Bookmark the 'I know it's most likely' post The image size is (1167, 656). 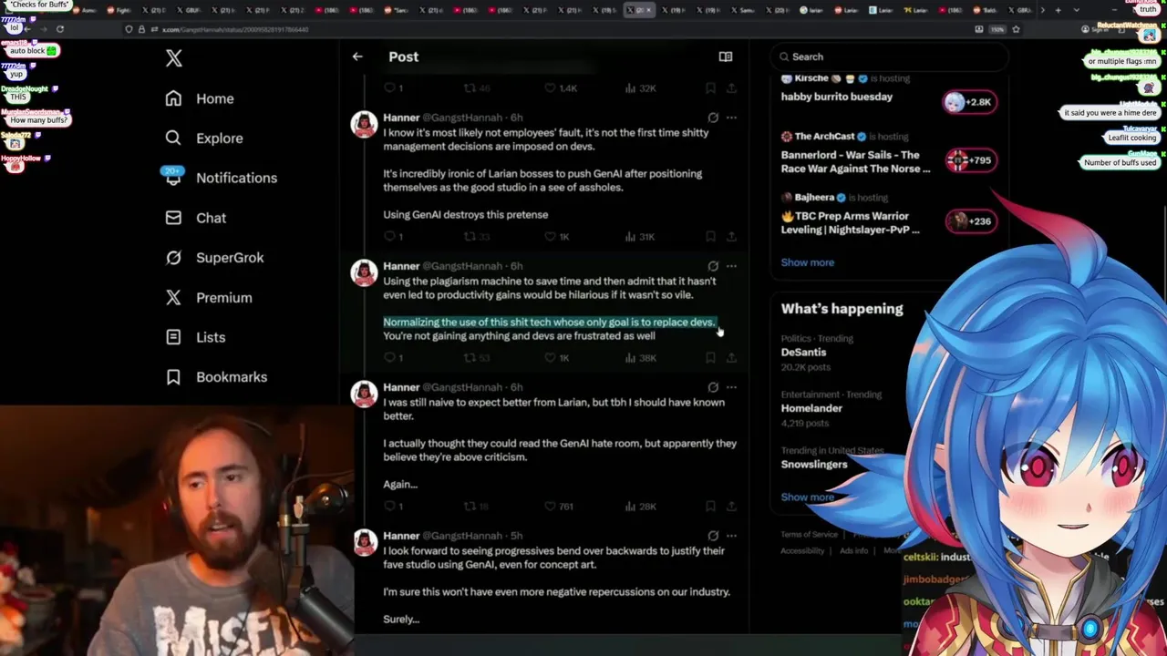[x=710, y=237]
